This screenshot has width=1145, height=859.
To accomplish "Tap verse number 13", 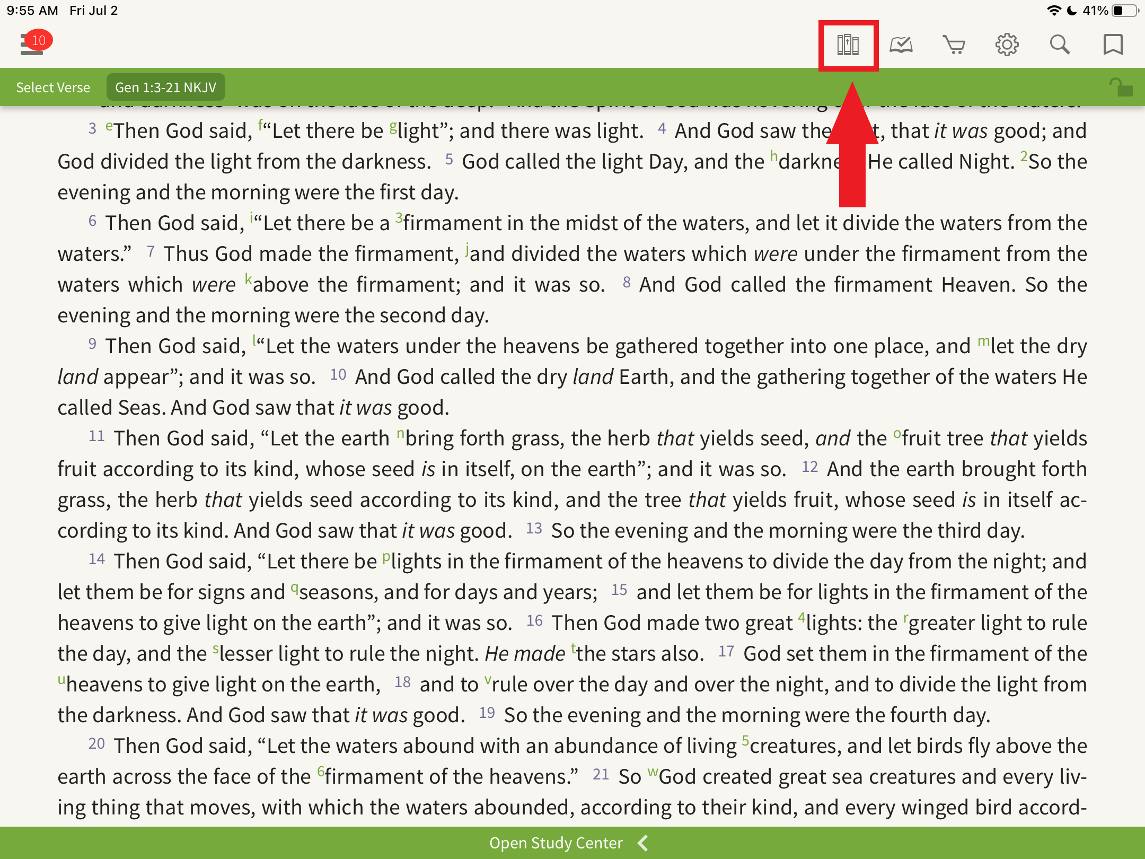I will coord(534,528).
